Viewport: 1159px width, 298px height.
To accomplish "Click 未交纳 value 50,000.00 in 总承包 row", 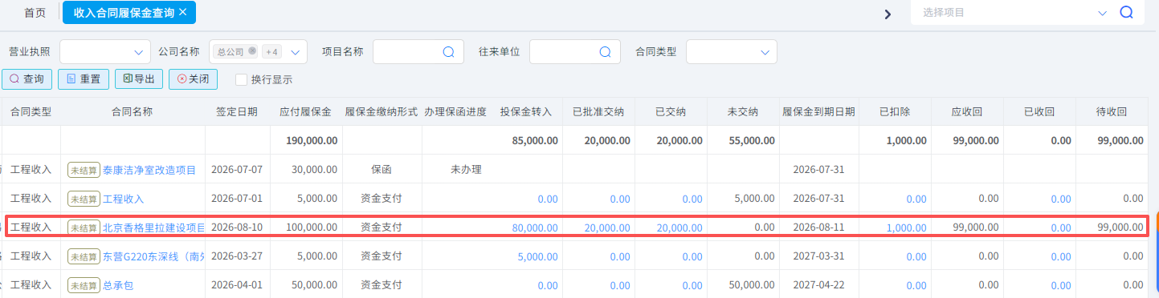I will pyautogui.click(x=751, y=285).
